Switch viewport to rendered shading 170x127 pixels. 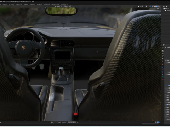158,6
